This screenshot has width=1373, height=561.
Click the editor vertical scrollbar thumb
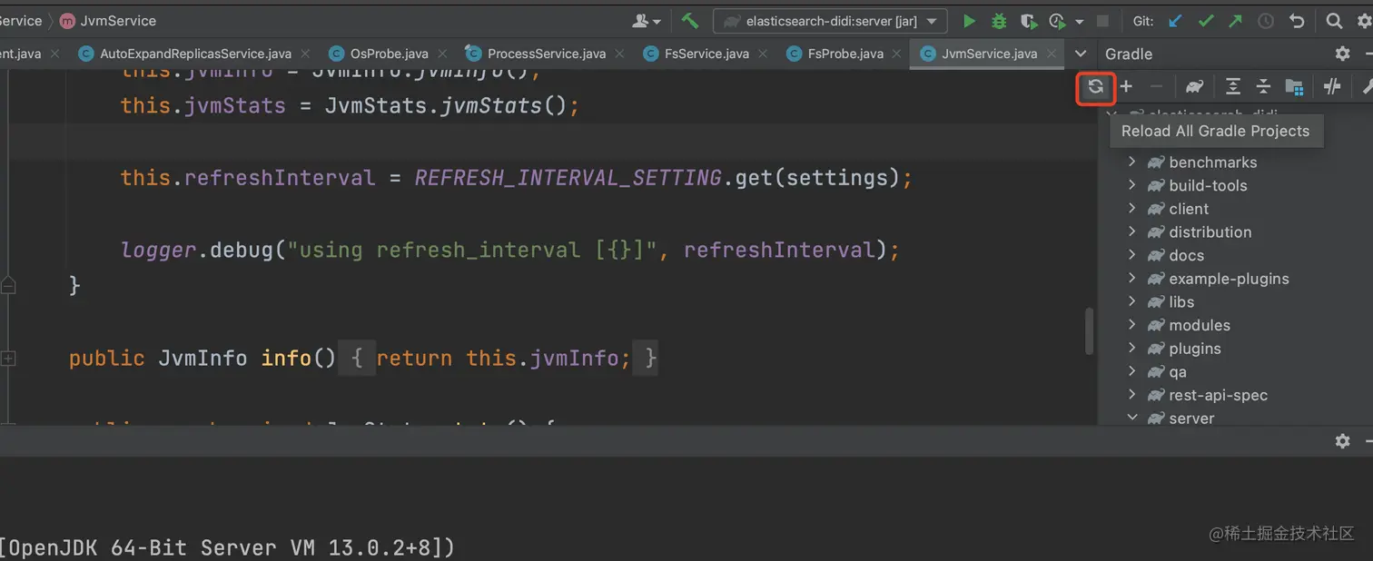coord(1089,331)
